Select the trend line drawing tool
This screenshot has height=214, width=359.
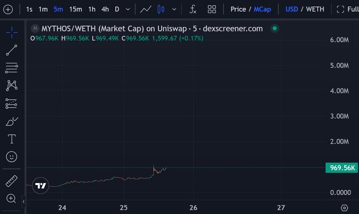12,50
